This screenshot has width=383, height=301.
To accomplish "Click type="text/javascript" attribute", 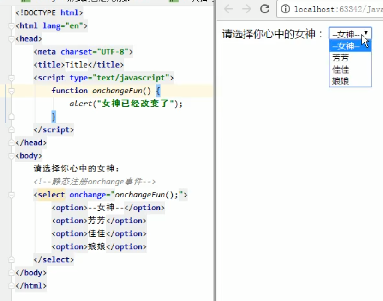I will (120, 78).
